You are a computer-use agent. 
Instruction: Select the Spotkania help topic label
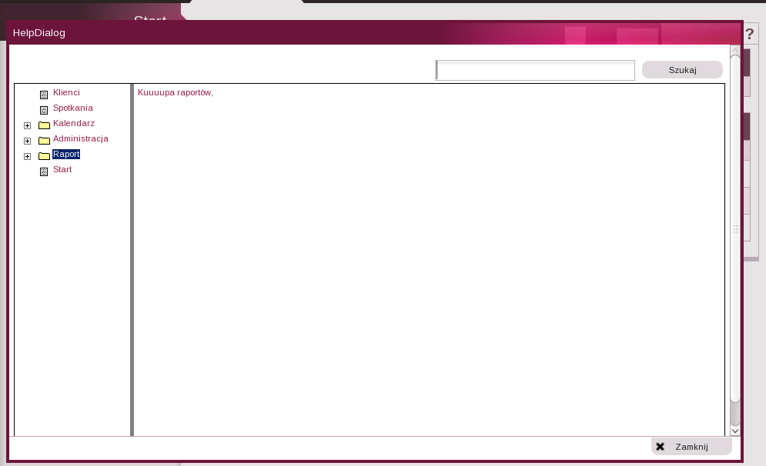point(72,108)
